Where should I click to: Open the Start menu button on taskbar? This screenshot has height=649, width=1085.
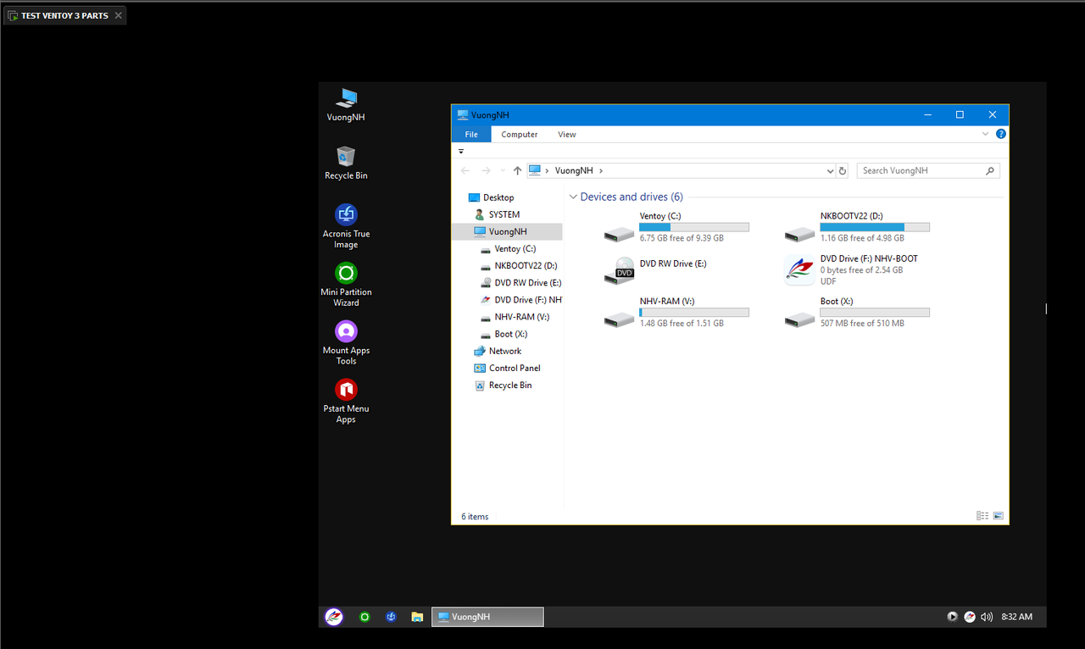334,617
